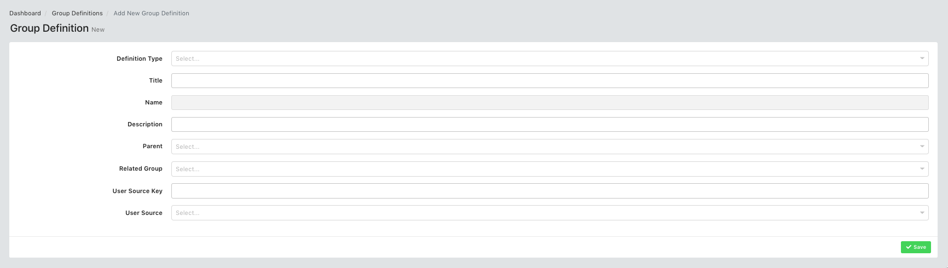Click the Title field label

(x=155, y=80)
